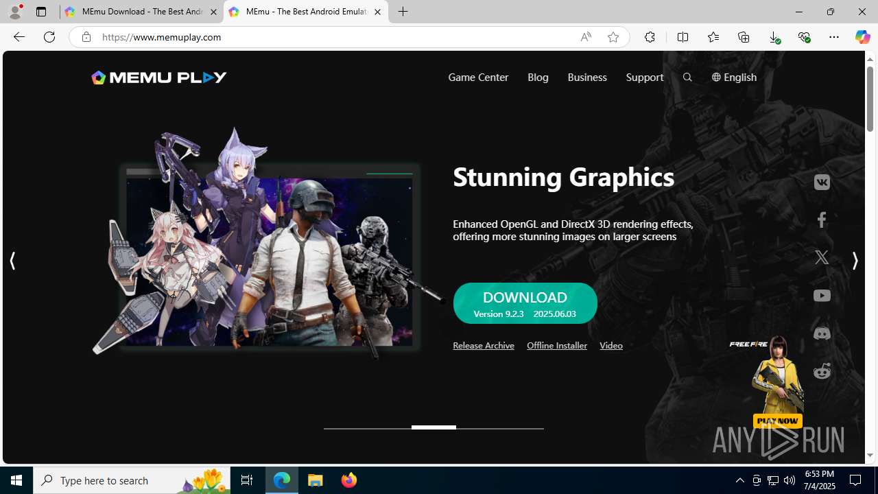Viewport: 878px width, 494px height.
Task: Close the MEmu Download tab
Action: point(213,12)
